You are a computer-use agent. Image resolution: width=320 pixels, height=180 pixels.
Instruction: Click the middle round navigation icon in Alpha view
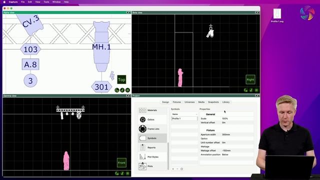click(122, 90)
